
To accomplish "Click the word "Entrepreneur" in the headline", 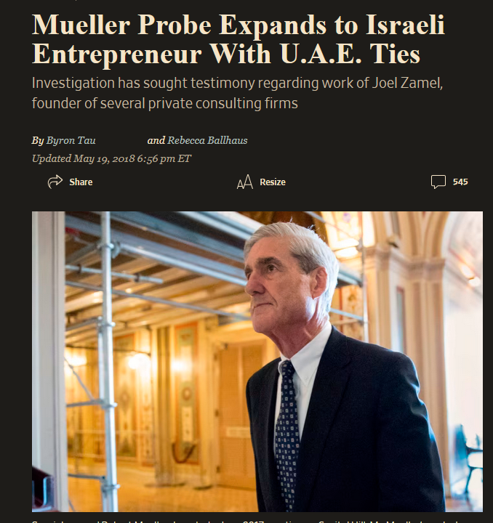I will (x=117, y=54).
